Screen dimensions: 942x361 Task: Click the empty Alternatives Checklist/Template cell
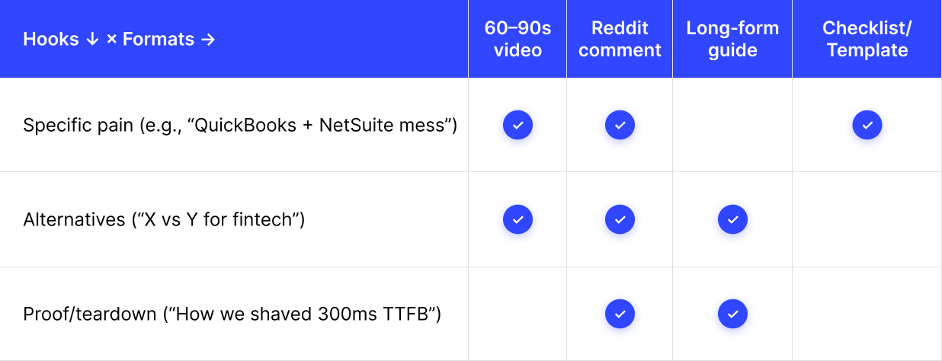point(867,219)
